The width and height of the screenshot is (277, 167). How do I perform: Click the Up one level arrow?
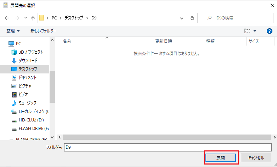(x=33, y=18)
